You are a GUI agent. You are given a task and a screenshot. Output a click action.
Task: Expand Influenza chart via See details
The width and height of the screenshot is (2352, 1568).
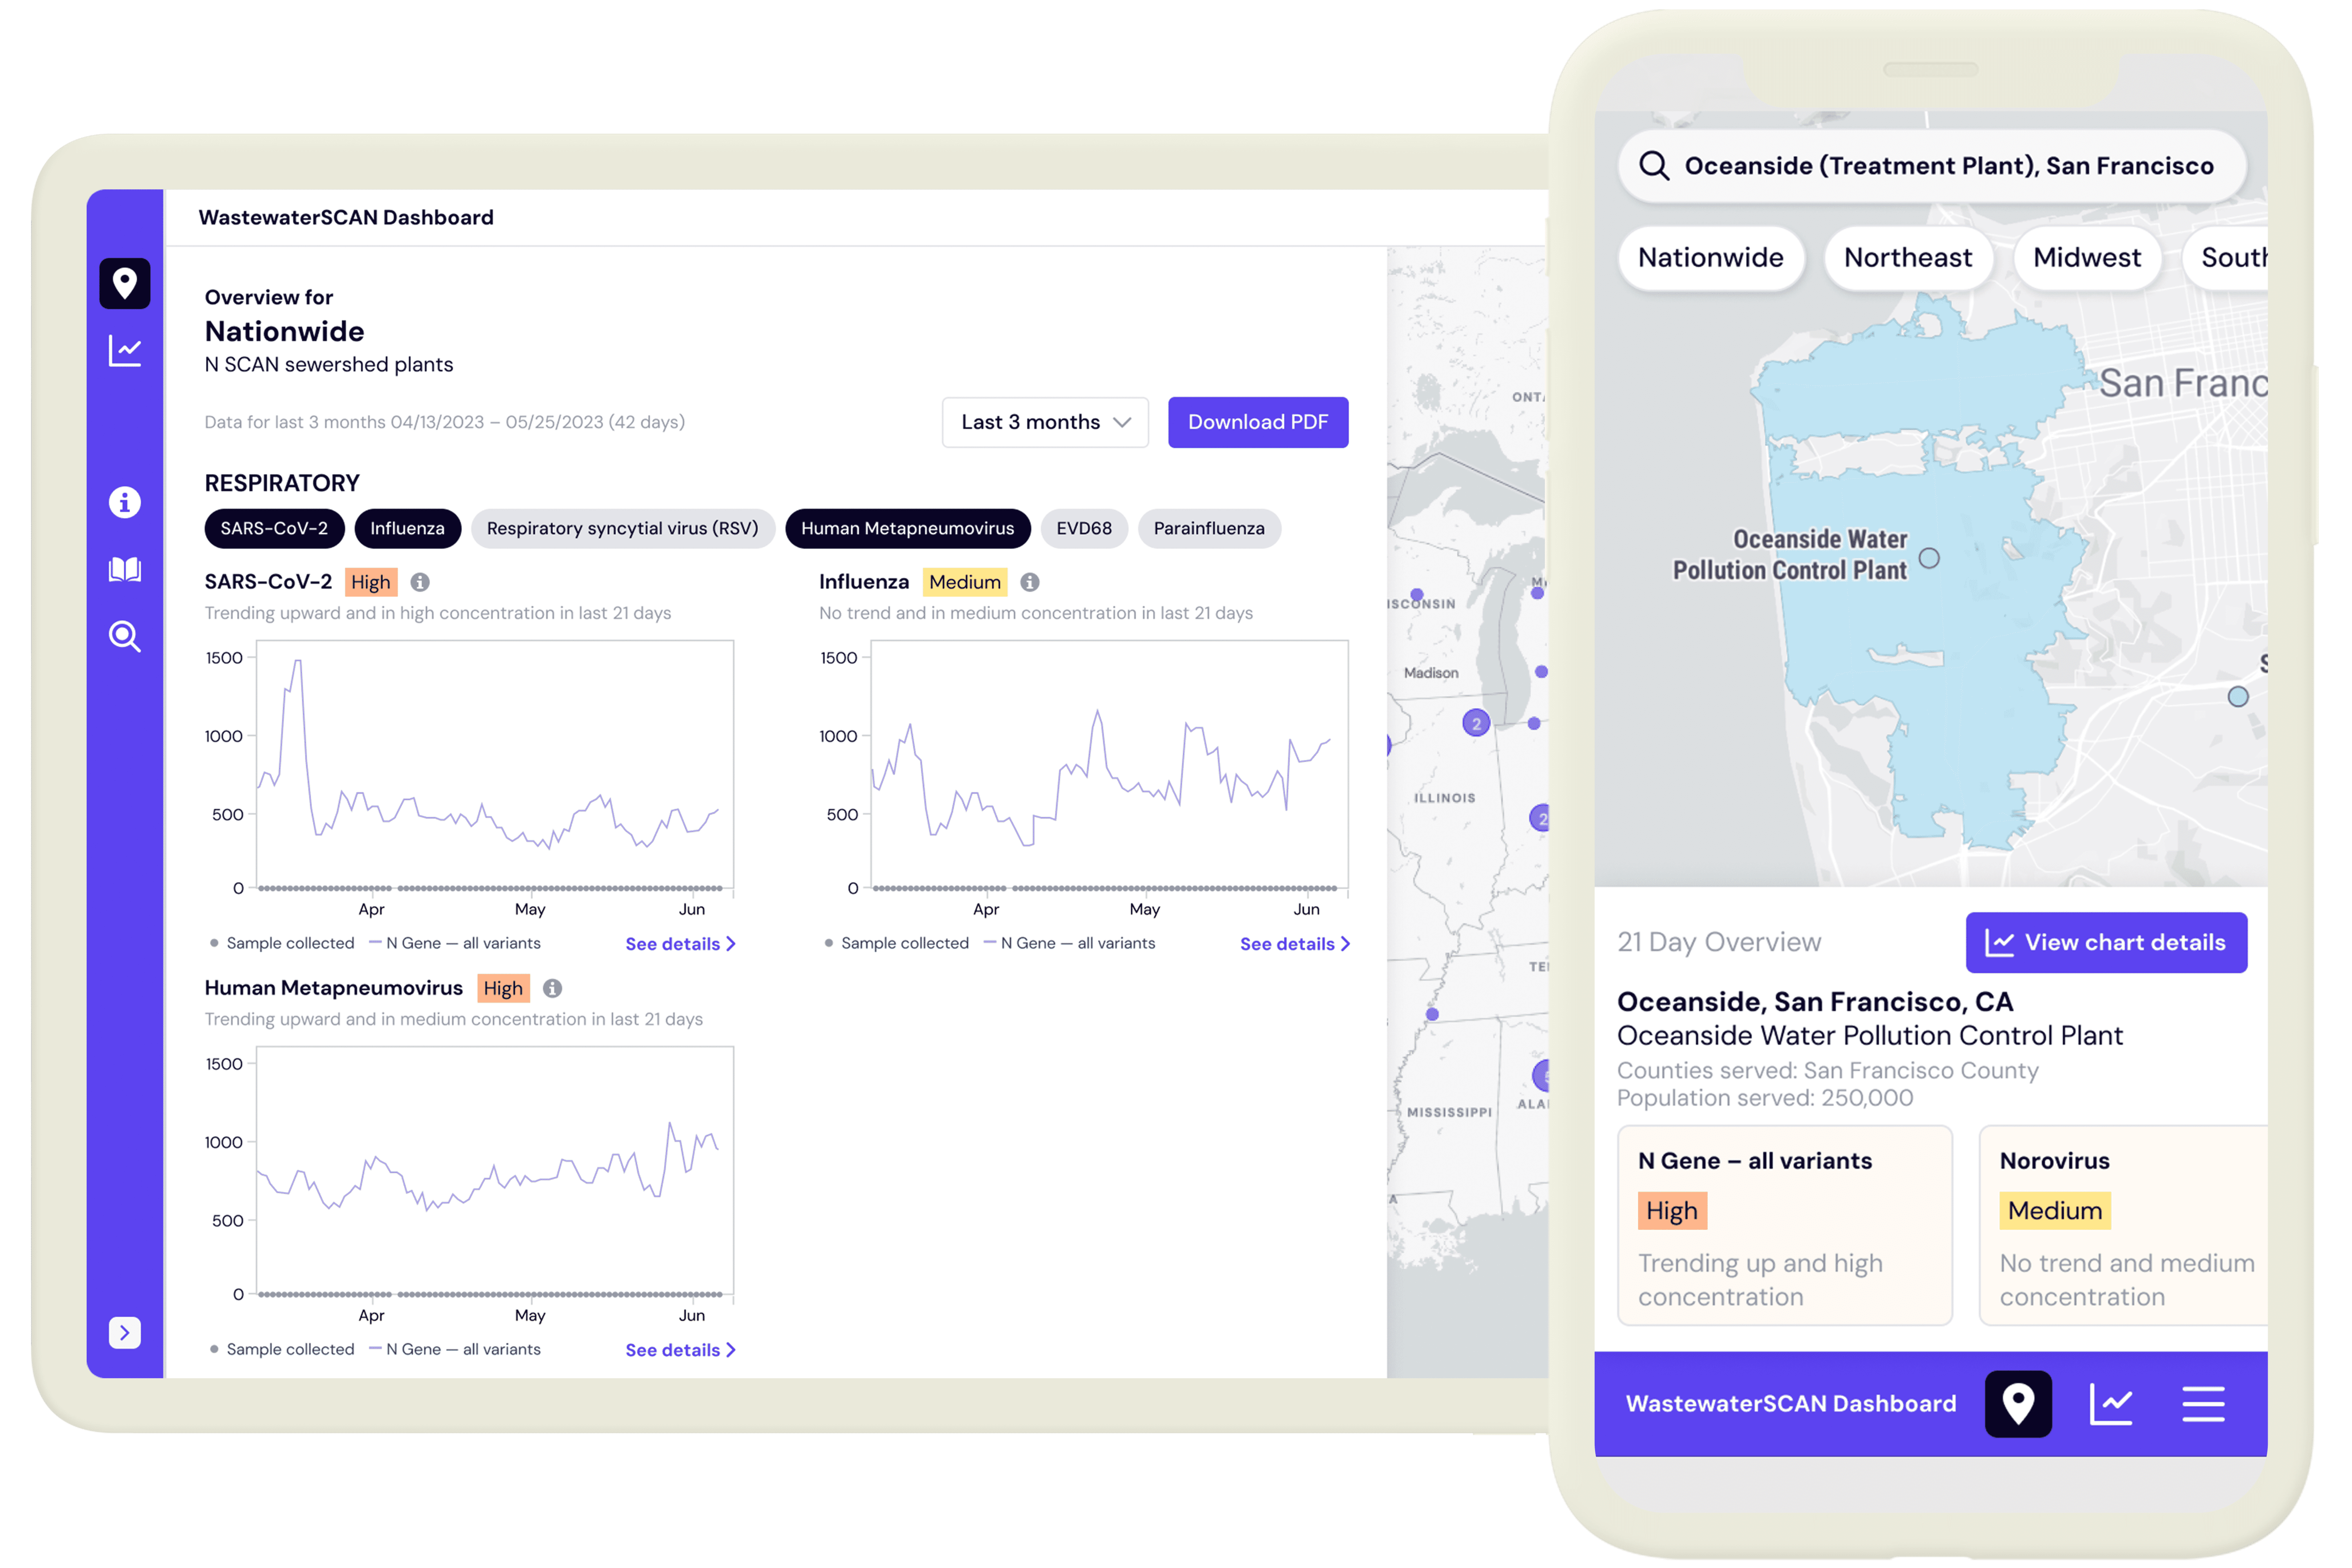point(1294,944)
